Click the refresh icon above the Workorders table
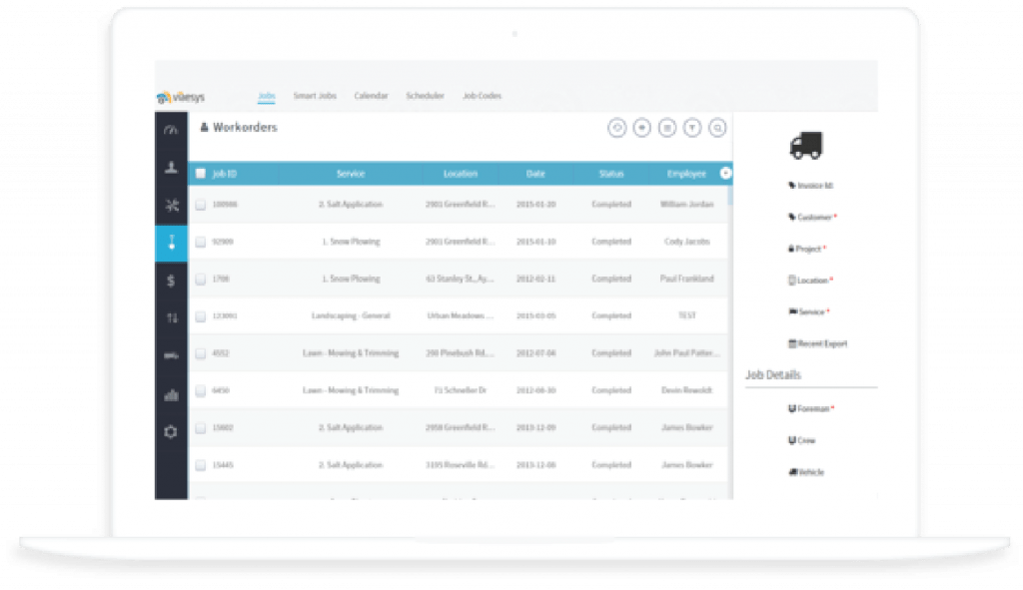The height and width of the screenshot is (590, 1023). (x=616, y=128)
